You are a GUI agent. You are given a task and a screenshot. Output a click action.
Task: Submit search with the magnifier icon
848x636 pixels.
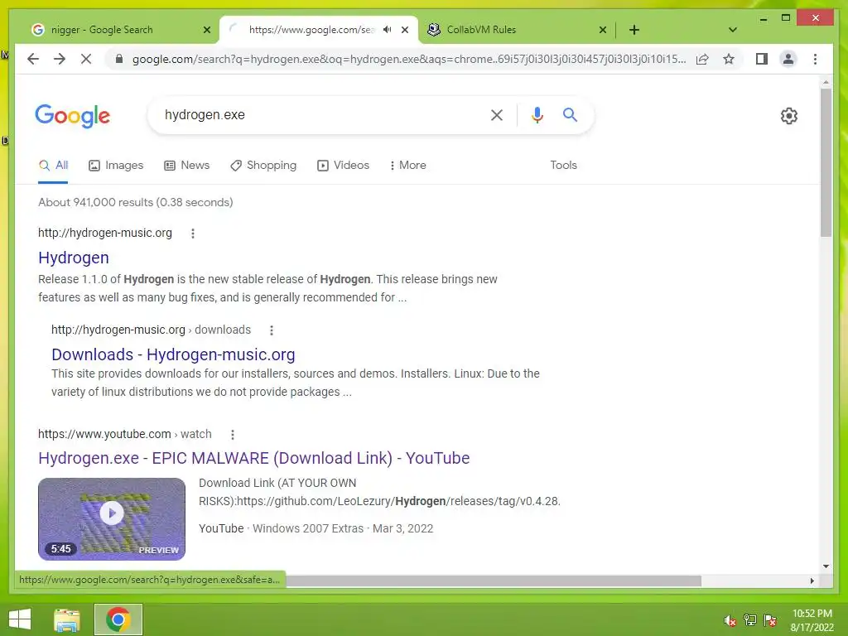570,114
